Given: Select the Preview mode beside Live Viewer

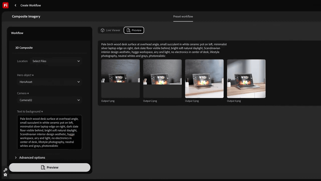Looking at the screenshot, I should [x=134, y=30].
